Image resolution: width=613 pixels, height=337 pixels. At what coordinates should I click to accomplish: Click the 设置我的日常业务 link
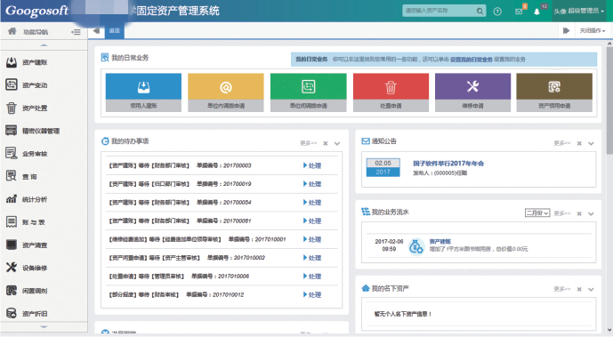pyautogui.click(x=471, y=60)
